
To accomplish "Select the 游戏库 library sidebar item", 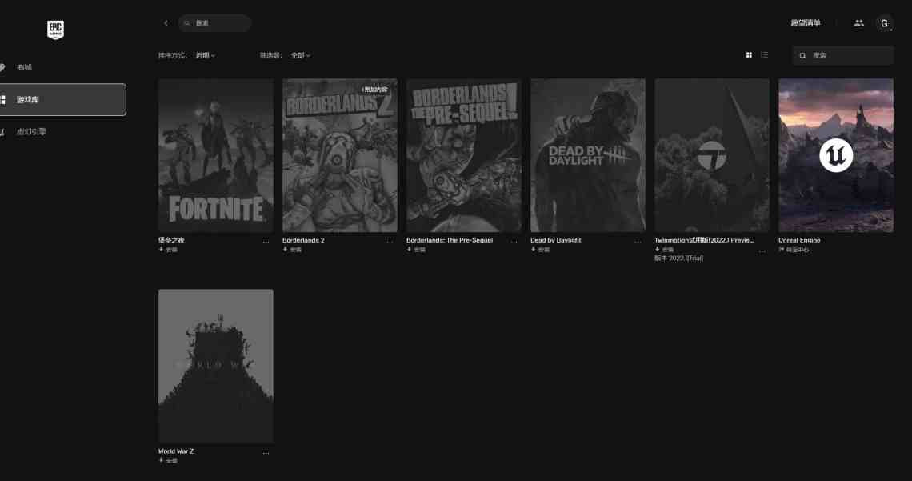I will tap(62, 100).
